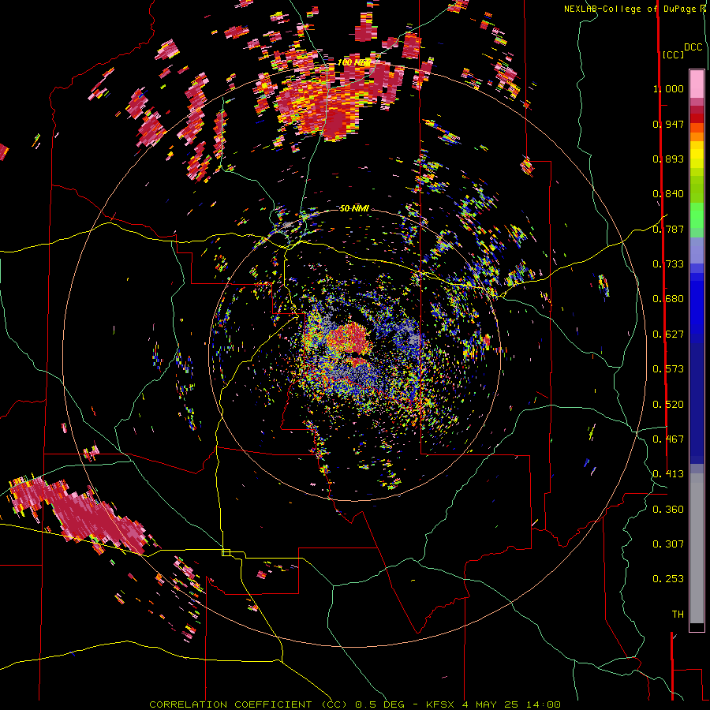The width and height of the screenshot is (710, 710).
Task: Click the 50 NMI range ring label
Action: [x=354, y=208]
